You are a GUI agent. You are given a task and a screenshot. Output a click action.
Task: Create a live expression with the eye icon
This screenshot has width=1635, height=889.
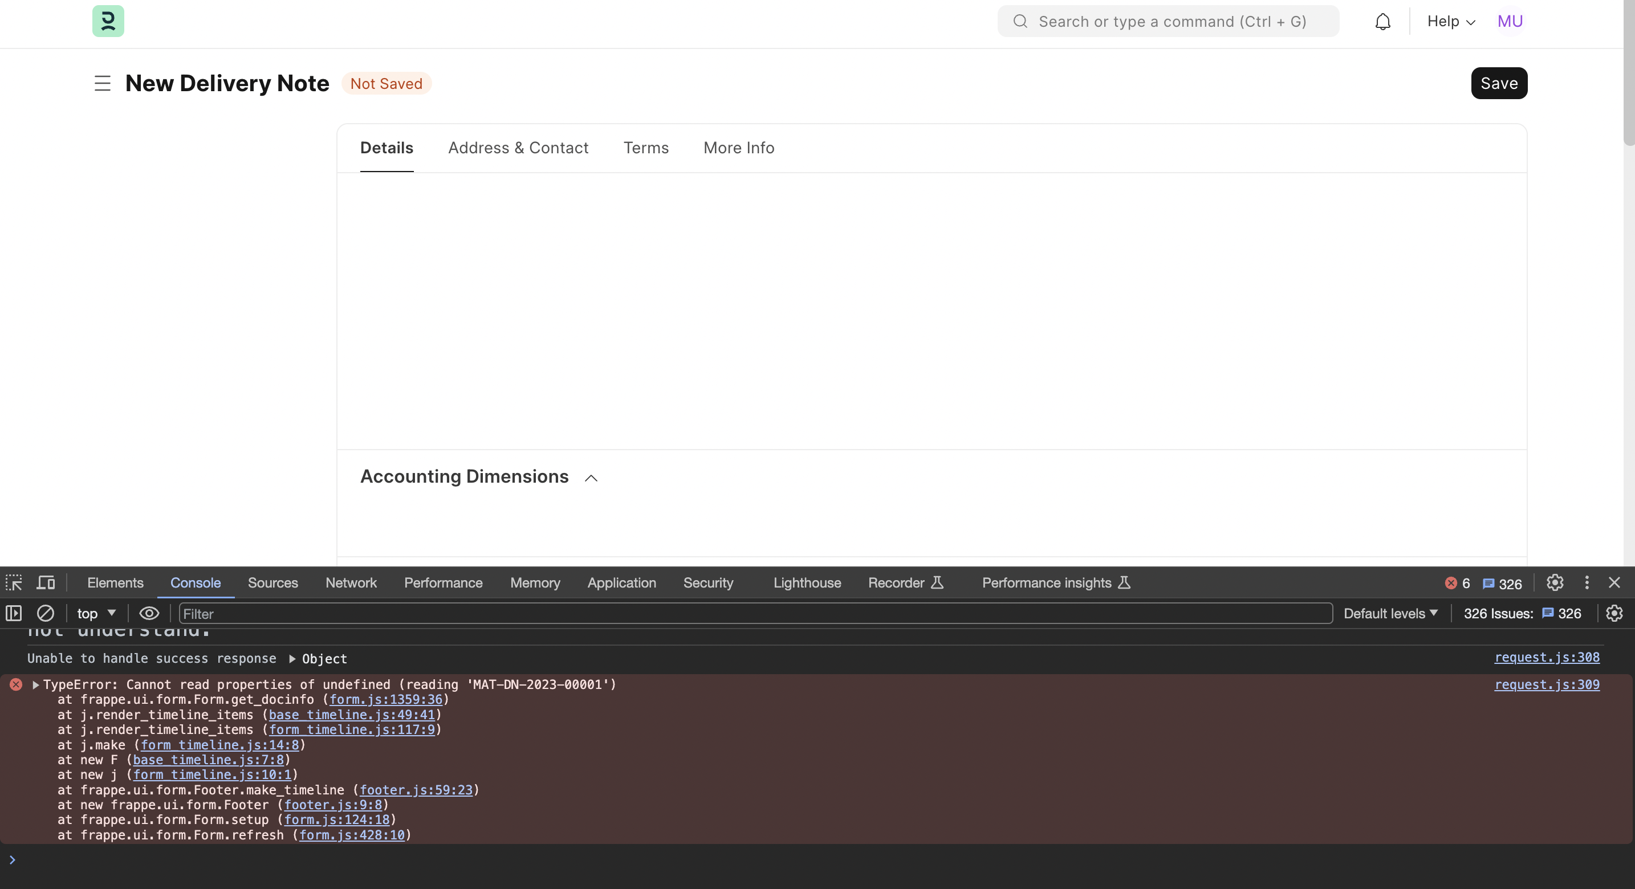pos(149,614)
